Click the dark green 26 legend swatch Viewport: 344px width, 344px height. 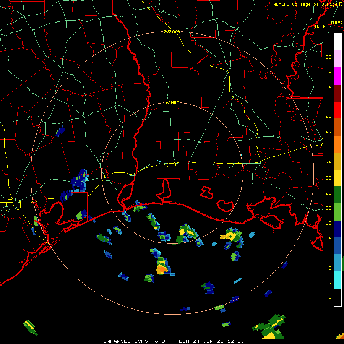pyautogui.click(x=338, y=195)
